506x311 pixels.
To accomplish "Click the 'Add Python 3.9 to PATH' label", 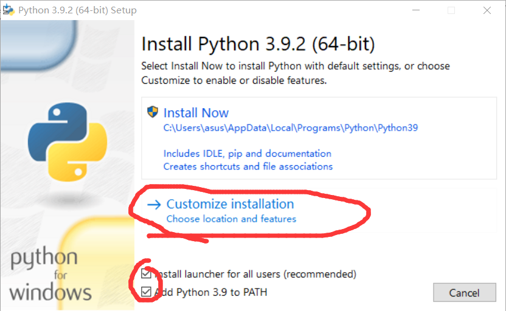I will click(210, 292).
